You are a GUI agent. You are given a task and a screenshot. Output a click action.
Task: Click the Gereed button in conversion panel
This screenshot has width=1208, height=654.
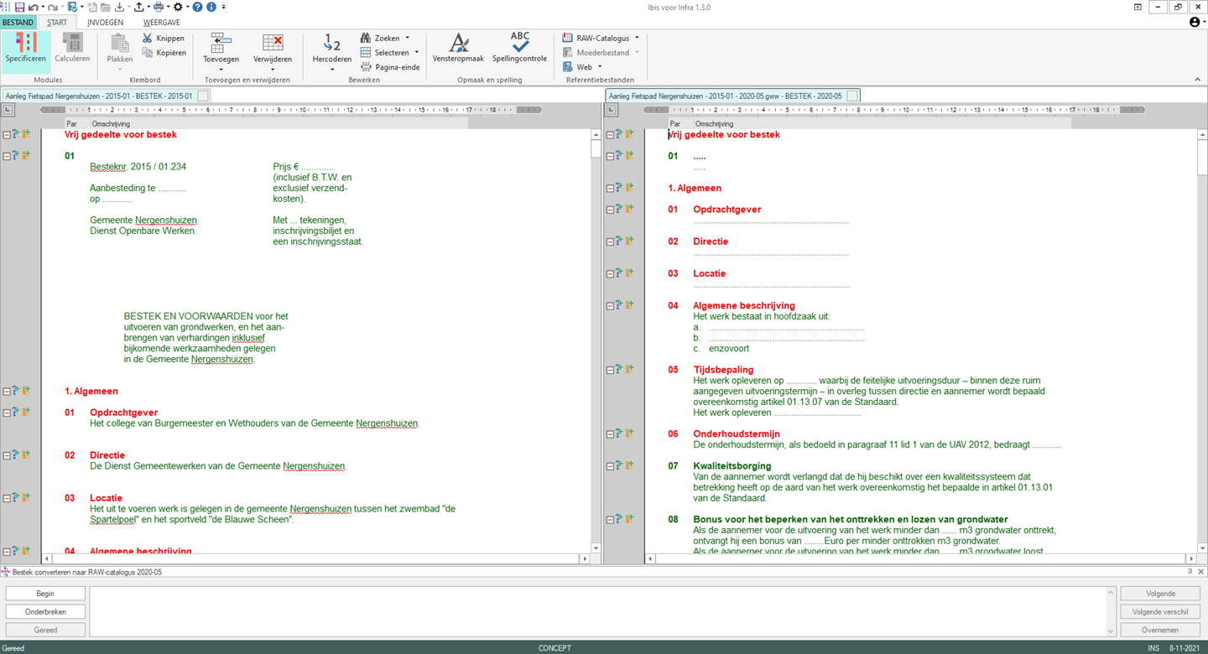[x=45, y=630]
